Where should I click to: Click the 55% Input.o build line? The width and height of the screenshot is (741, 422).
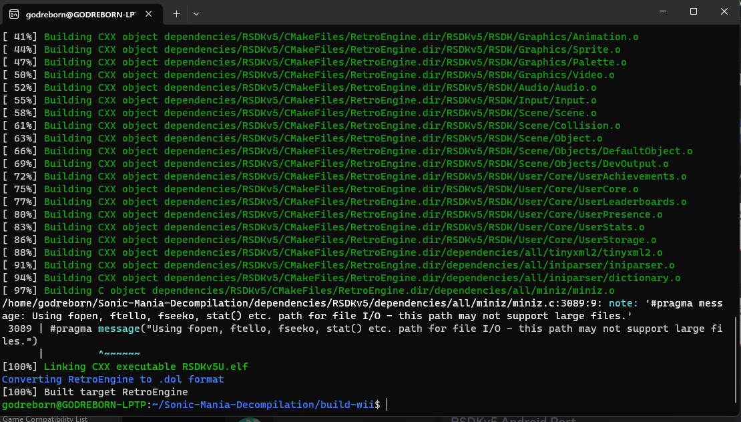tap(300, 101)
